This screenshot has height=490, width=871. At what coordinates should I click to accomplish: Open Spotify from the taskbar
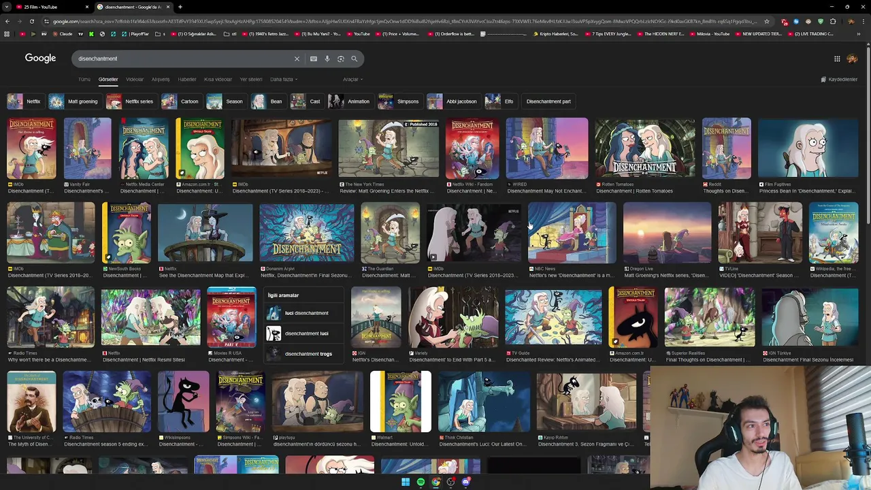[421, 482]
